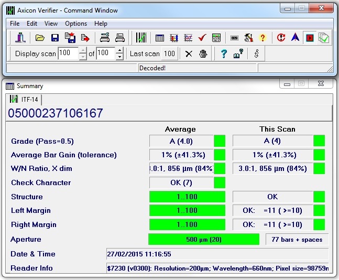Click the trash bin discard-all icon
The height and width of the screenshot is (280, 339).
tap(203, 53)
